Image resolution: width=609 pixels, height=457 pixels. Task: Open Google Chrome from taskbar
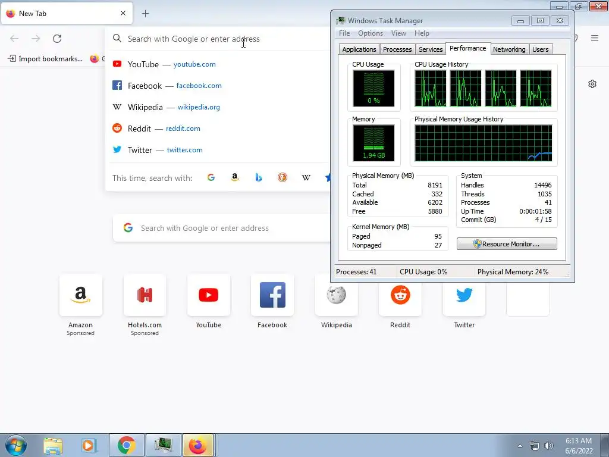pos(127,445)
